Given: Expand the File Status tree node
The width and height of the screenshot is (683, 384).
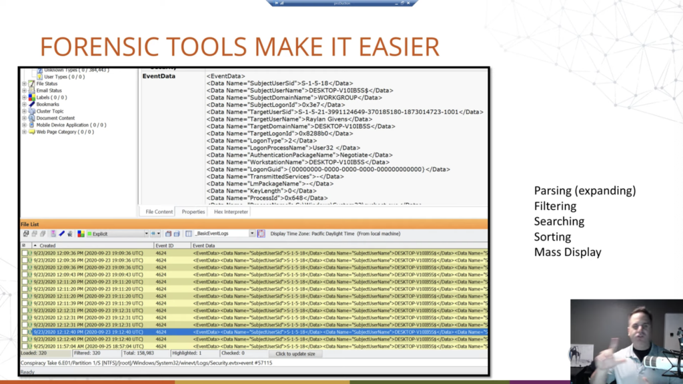Looking at the screenshot, I should click(25, 83).
